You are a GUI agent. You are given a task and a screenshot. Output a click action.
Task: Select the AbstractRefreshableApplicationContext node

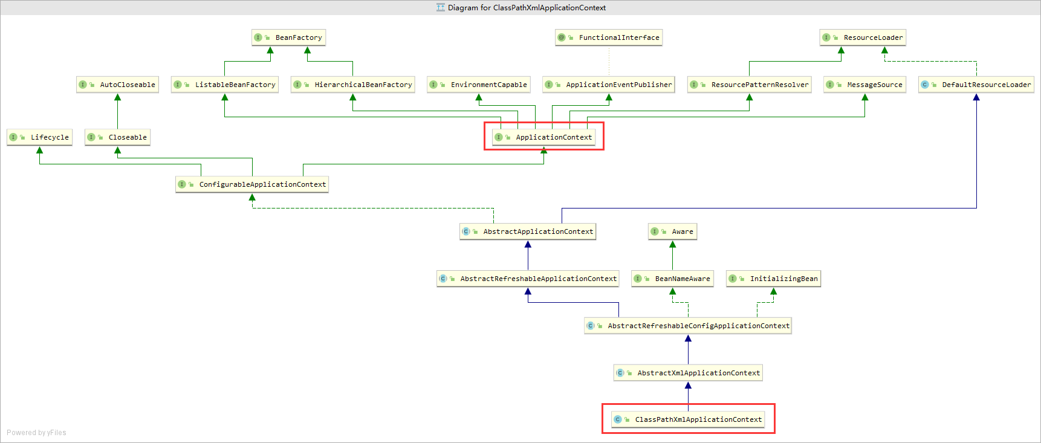pos(528,279)
